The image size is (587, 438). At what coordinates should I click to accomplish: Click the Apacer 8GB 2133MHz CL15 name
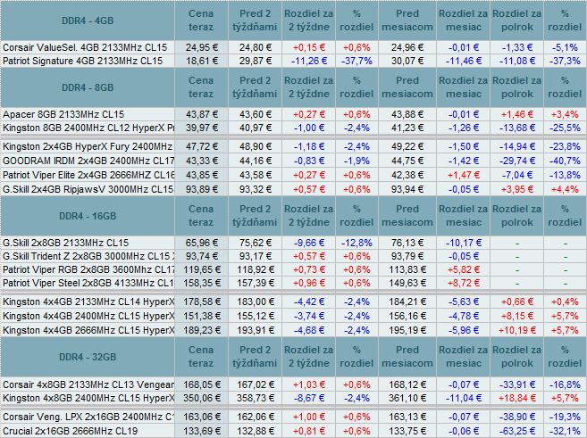tap(63, 114)
